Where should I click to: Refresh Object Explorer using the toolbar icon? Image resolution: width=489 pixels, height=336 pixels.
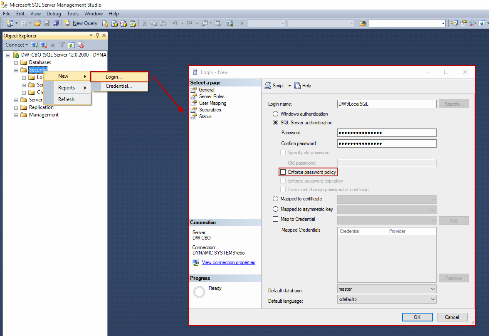71,45
